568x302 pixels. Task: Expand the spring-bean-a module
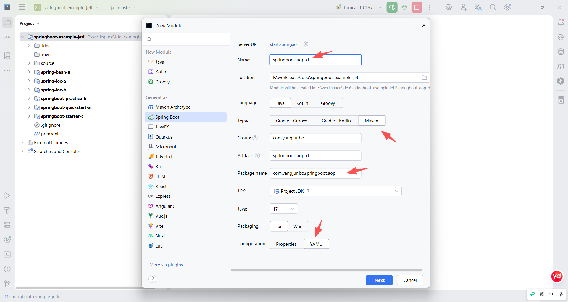pos(29,72)
